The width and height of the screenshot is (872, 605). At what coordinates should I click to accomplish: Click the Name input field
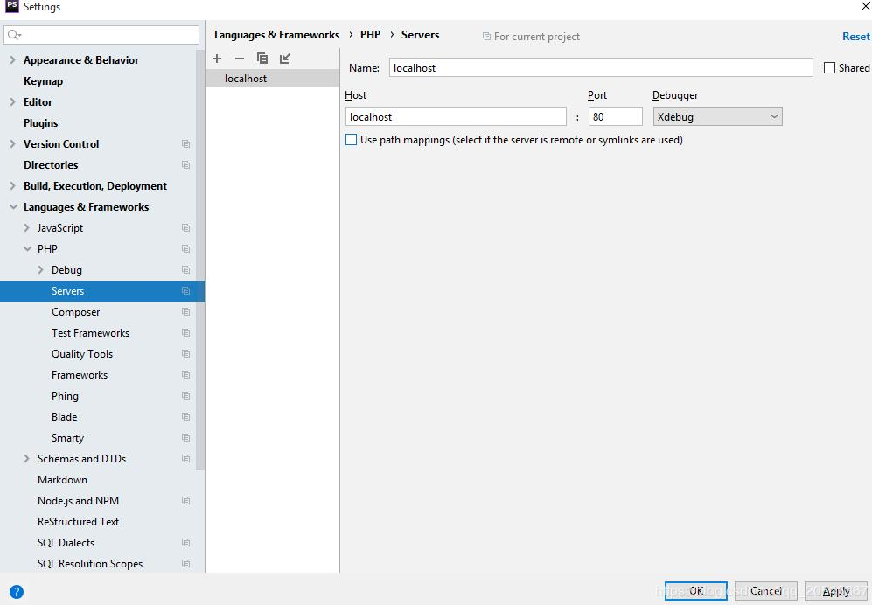click(x=601, y=68)
